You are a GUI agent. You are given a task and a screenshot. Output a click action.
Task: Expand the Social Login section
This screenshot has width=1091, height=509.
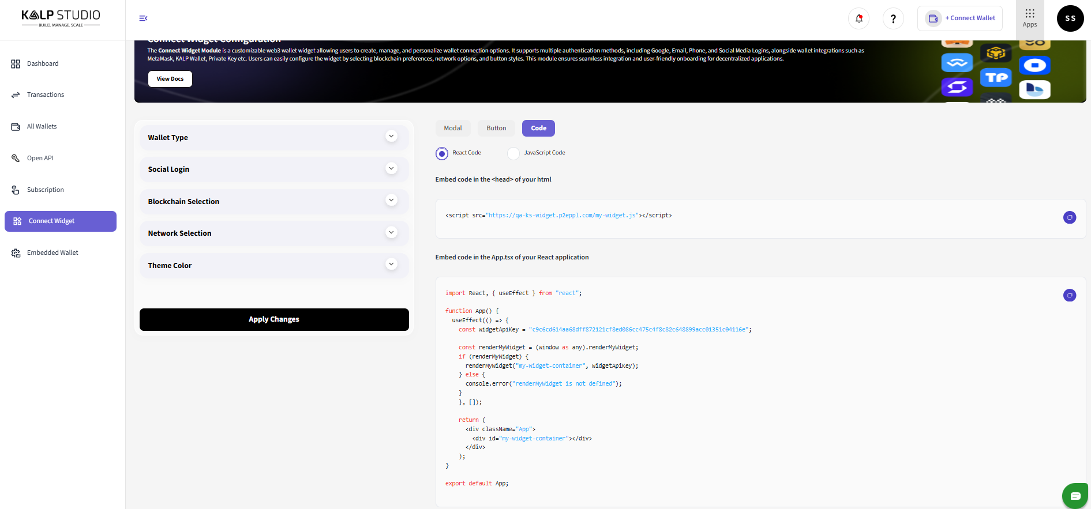391,169
